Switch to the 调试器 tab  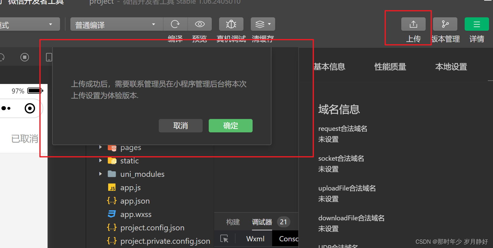point(262,222)
